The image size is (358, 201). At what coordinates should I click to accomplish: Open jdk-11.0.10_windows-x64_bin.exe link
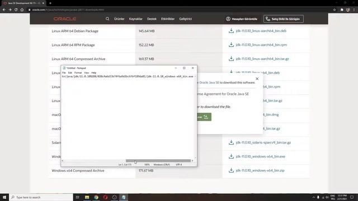[x=260, y=156]
